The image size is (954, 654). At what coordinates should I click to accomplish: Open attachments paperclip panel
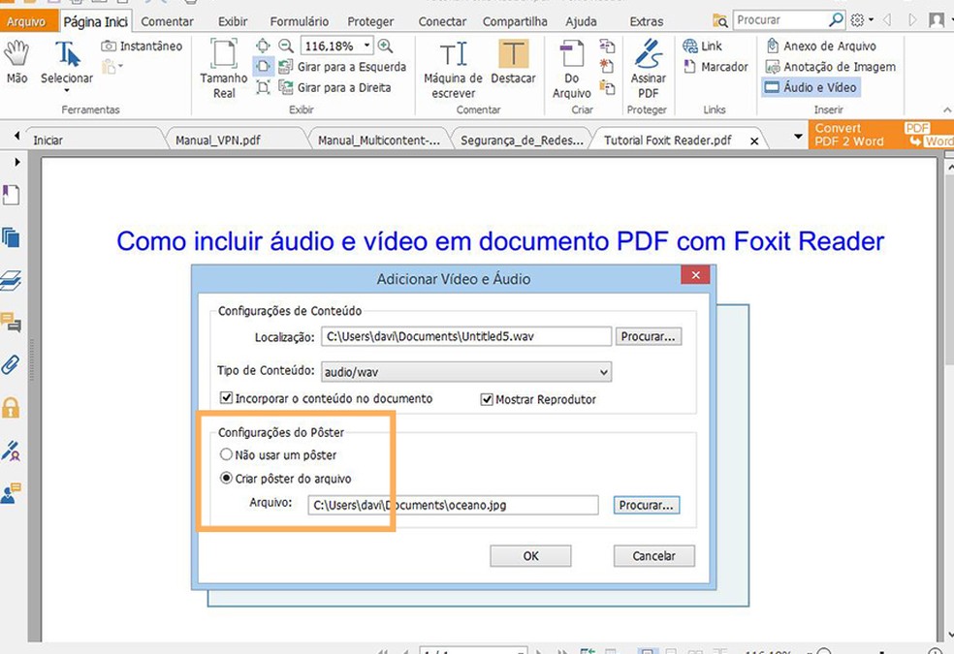11,364
